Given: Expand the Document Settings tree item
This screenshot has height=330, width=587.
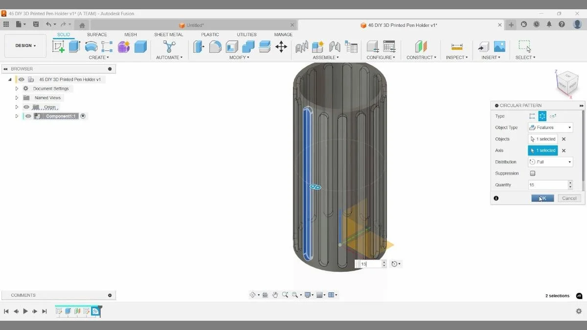Looking at the screenshot, I should 17,88.
